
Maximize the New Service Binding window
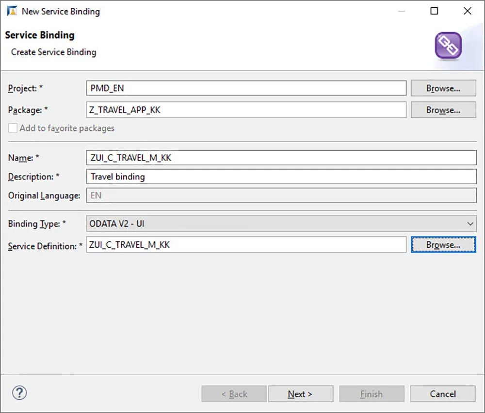click(434, 11)
